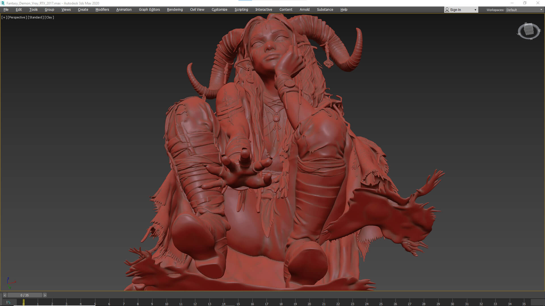Open the Perspective viewport label menu

pos(17,17)
